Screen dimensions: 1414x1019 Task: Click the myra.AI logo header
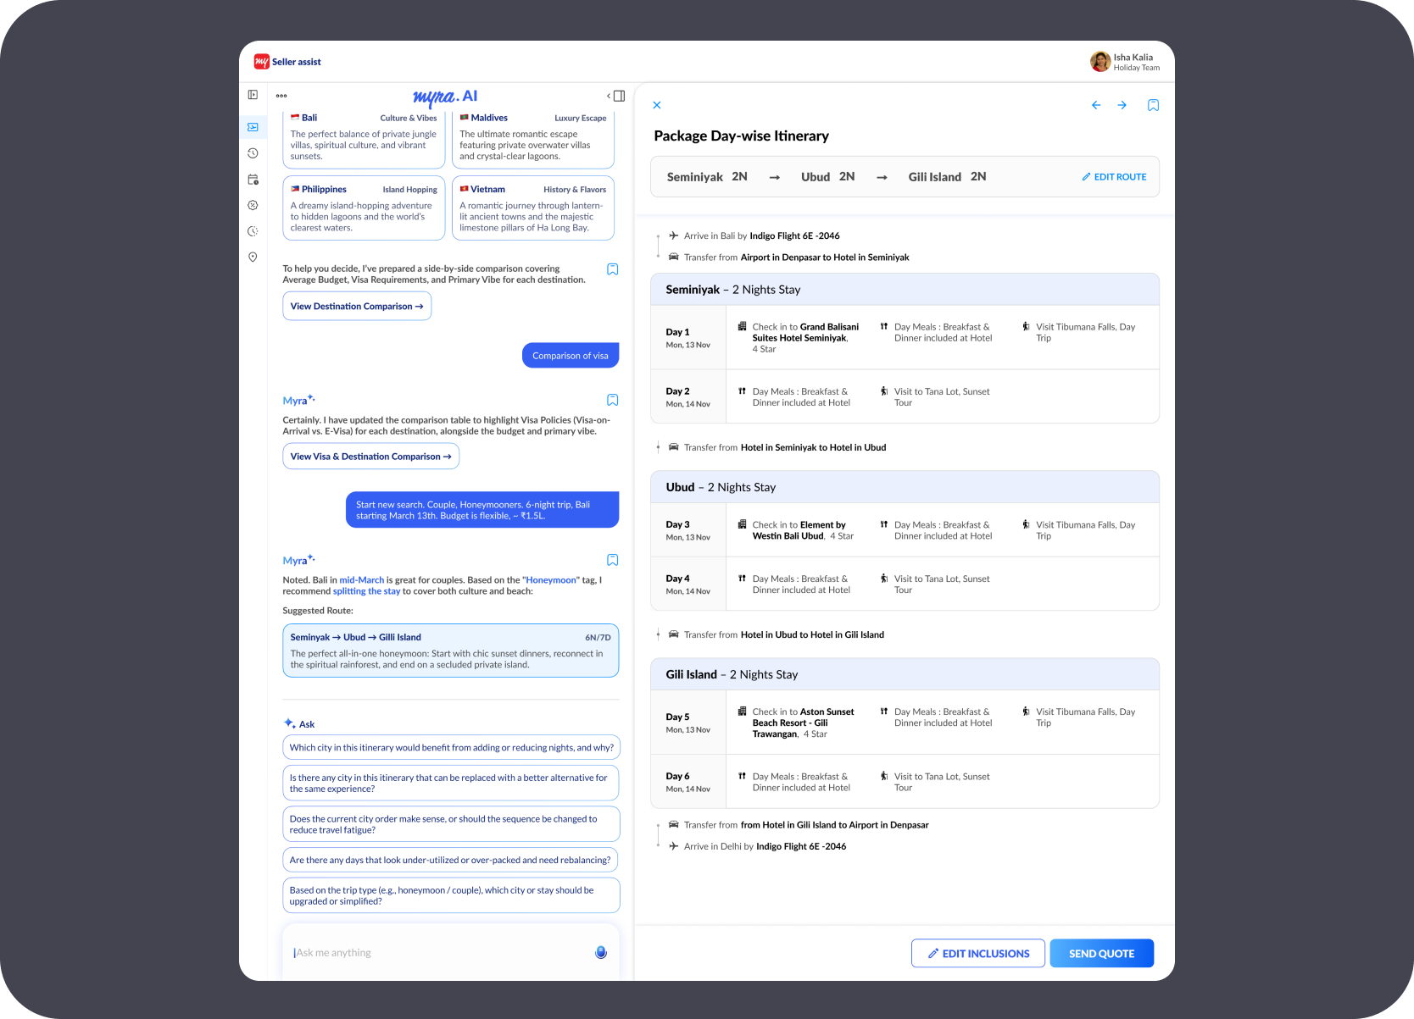coord(445,97)
